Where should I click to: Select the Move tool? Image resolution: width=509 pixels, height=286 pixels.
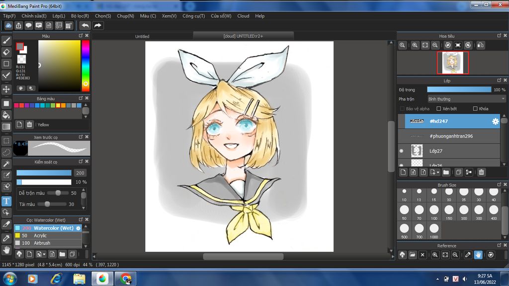click(6, 89)
